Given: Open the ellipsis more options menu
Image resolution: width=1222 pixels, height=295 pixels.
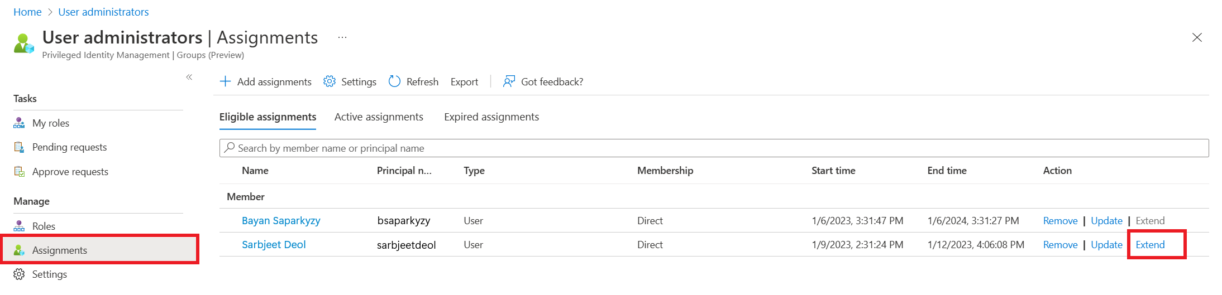Looking at the screenshot, I should point(342,37).
